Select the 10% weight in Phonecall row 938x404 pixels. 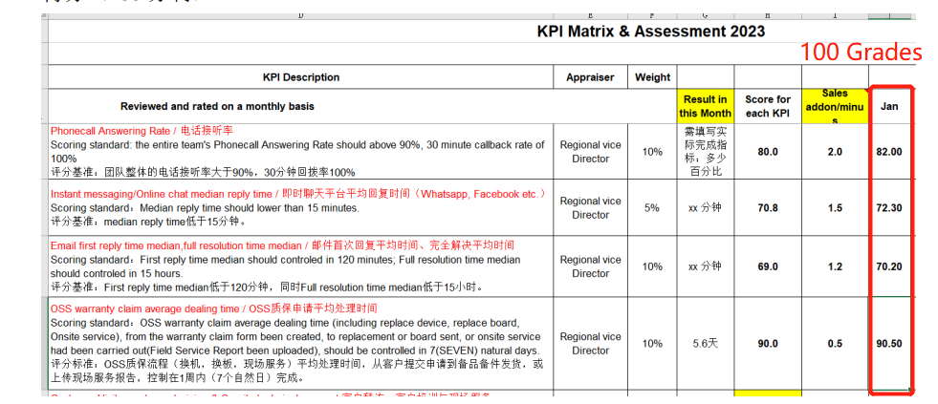(653, 152)
